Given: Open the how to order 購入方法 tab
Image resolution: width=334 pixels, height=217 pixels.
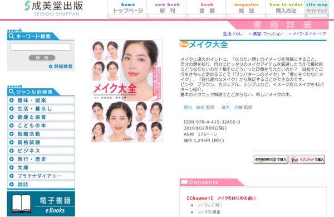Looking at the screenshot, I should (286, 8).
